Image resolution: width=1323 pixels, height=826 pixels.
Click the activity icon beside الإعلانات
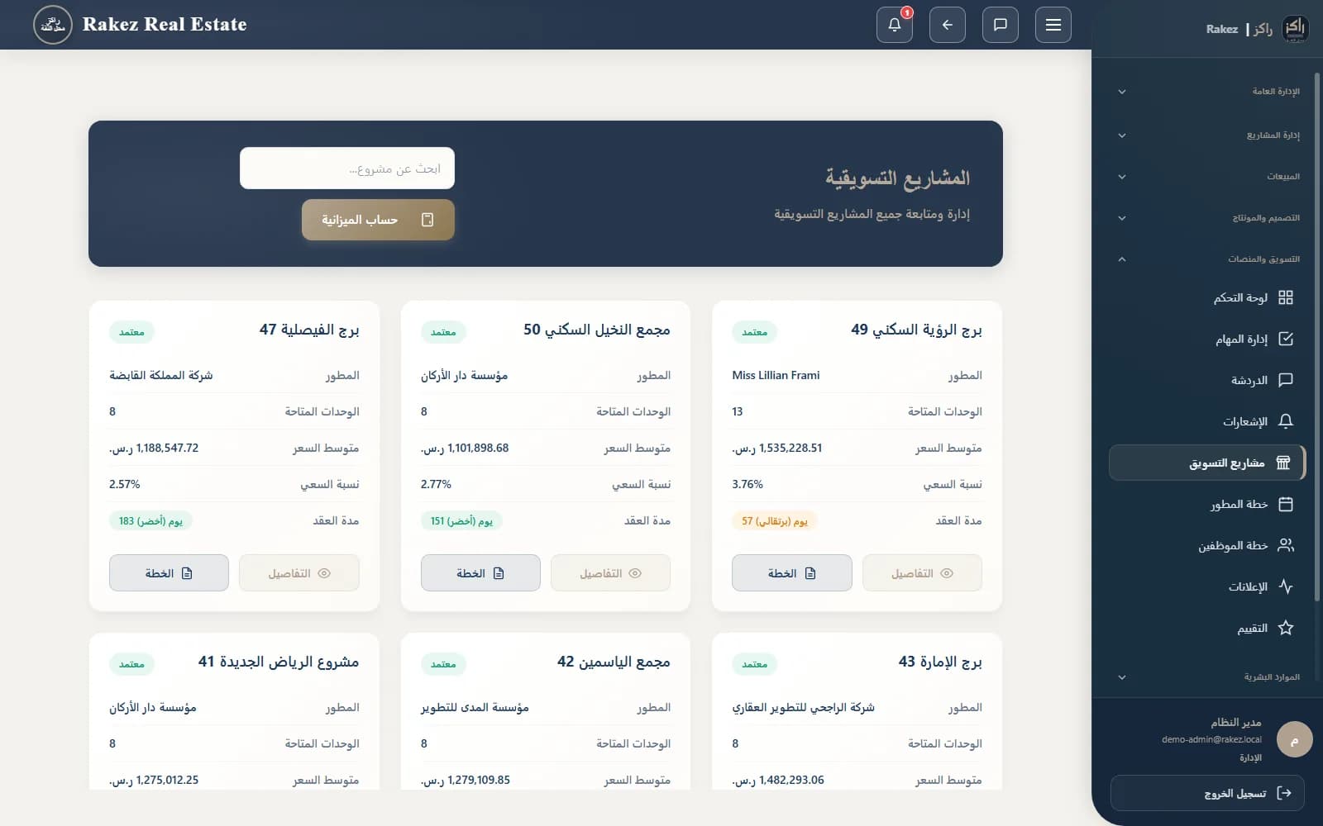tap(1286, 586)
